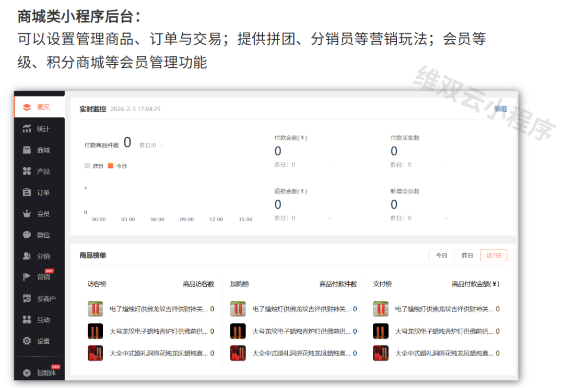Open the 微信 menu label
The height and width of the screenshot is (388, 564).
coord(43,235)
